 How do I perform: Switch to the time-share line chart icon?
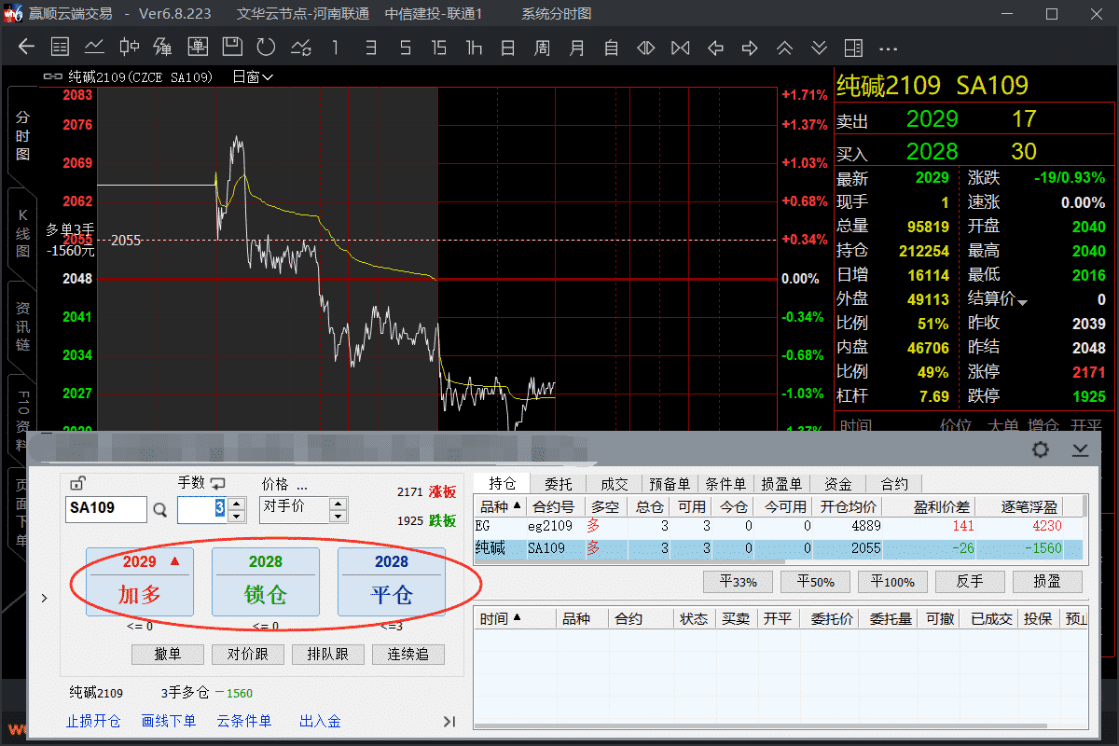tap(94, 48)
